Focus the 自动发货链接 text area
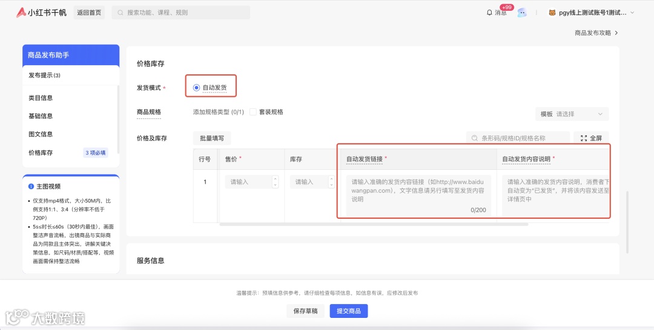Image resolution: width=654 pixels, height=330 pixels. coord(418,196)
